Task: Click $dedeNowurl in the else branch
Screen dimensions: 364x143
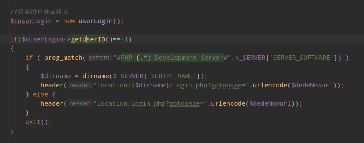Action: (x=270, y=103)
